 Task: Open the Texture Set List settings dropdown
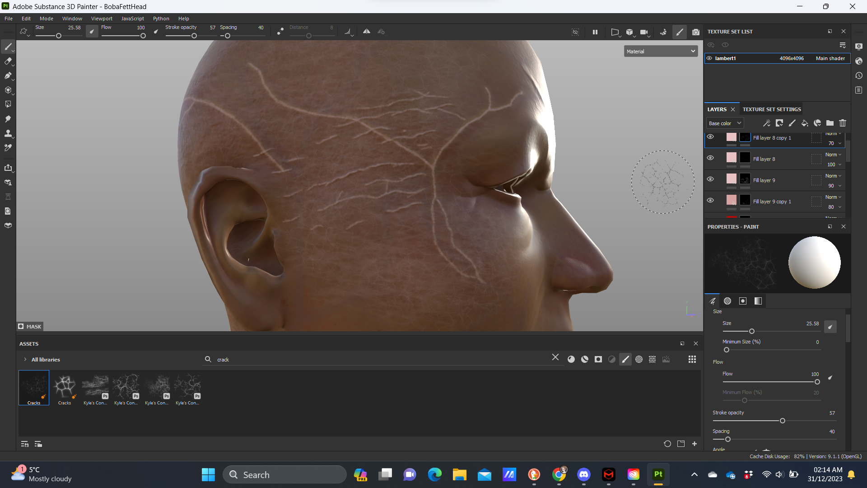tap(843, 45)
